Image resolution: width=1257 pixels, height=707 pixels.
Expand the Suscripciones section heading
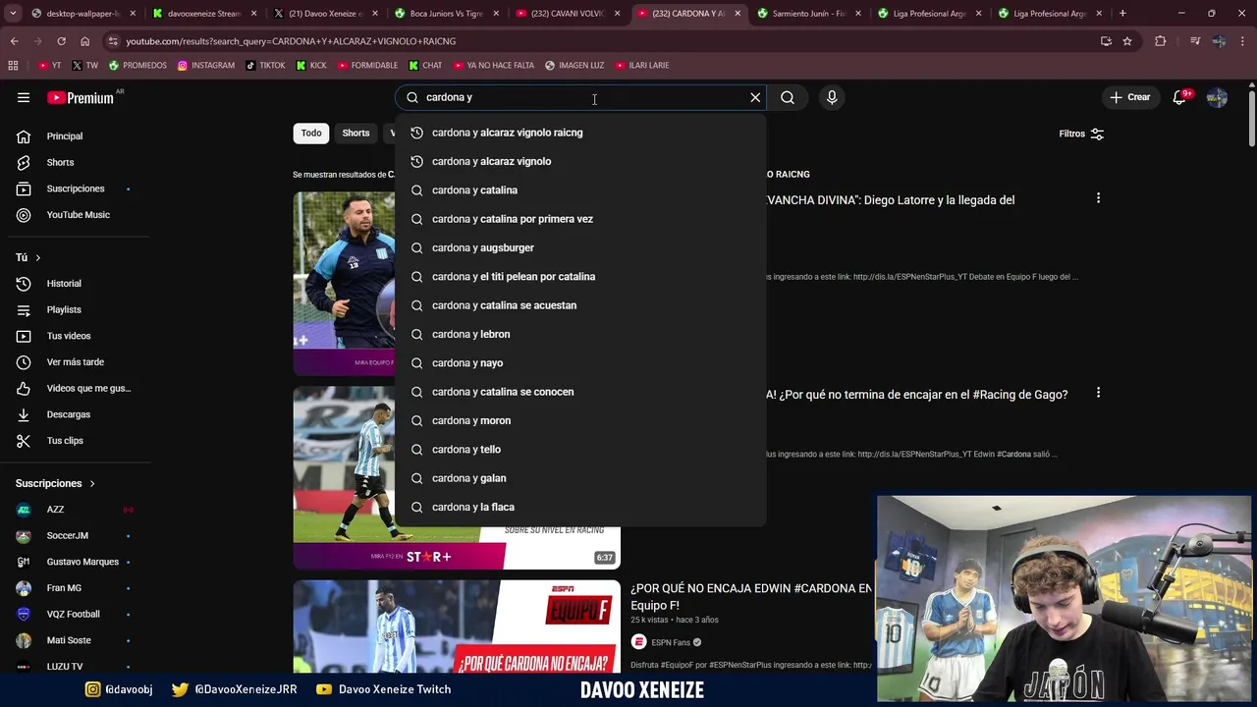point(56,483)
